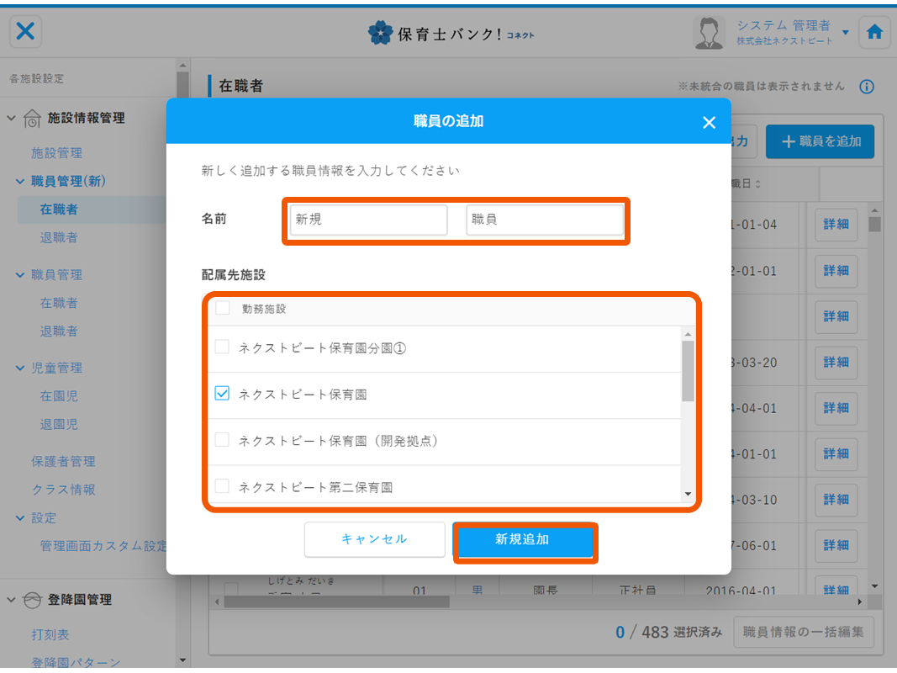The width and height of the screenshot is (897, 673).
Task: Click the 保育士バンク flower logo
Action: (381, 33)
